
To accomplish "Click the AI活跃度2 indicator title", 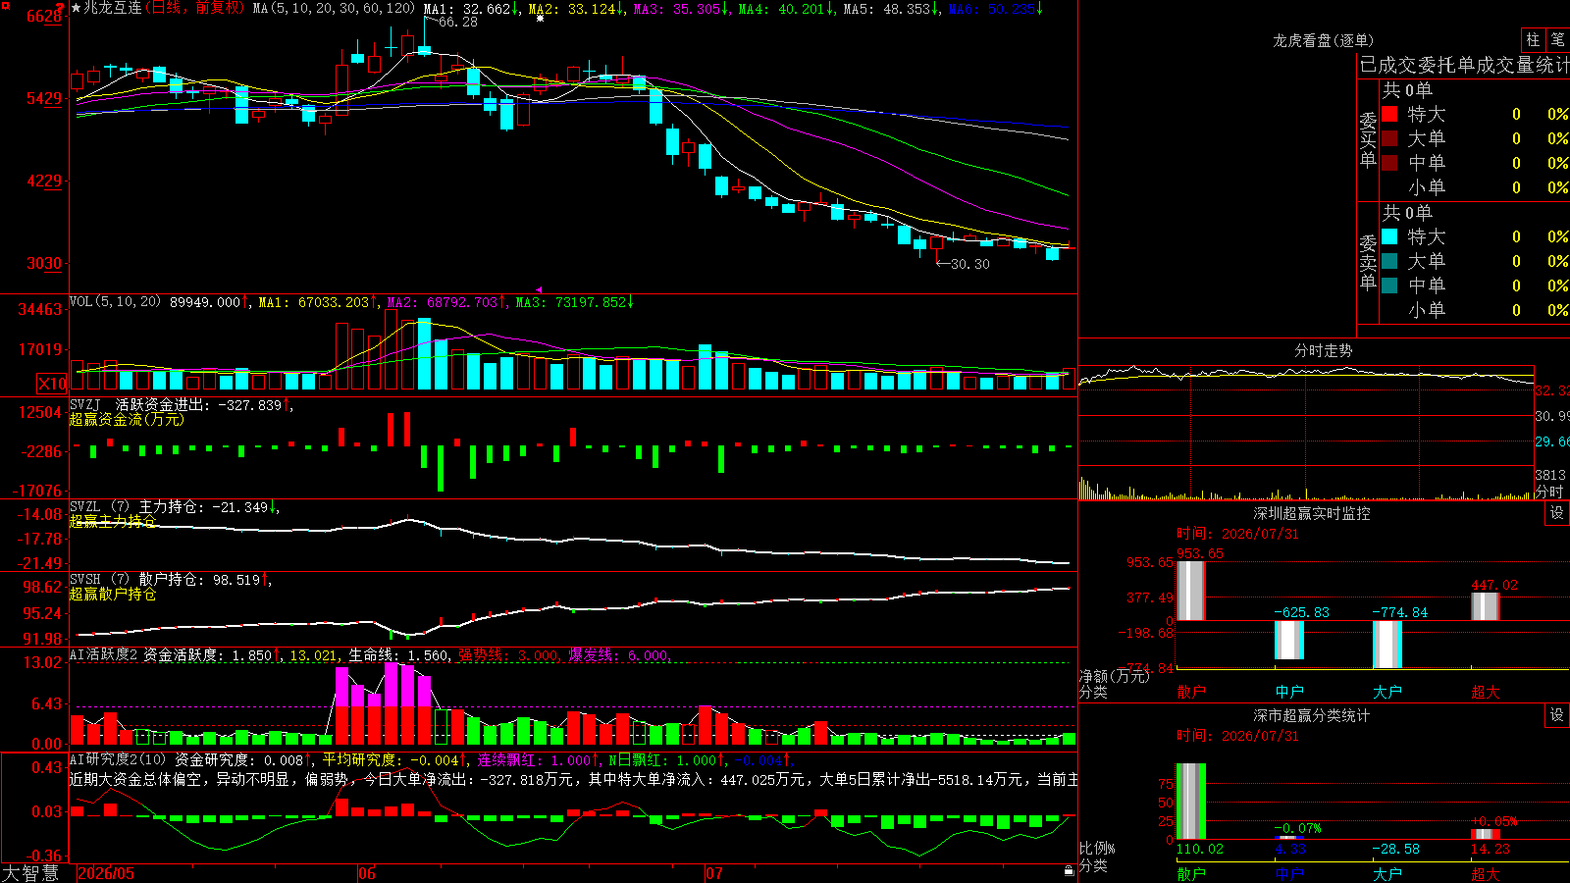I will tap(104, 655).
